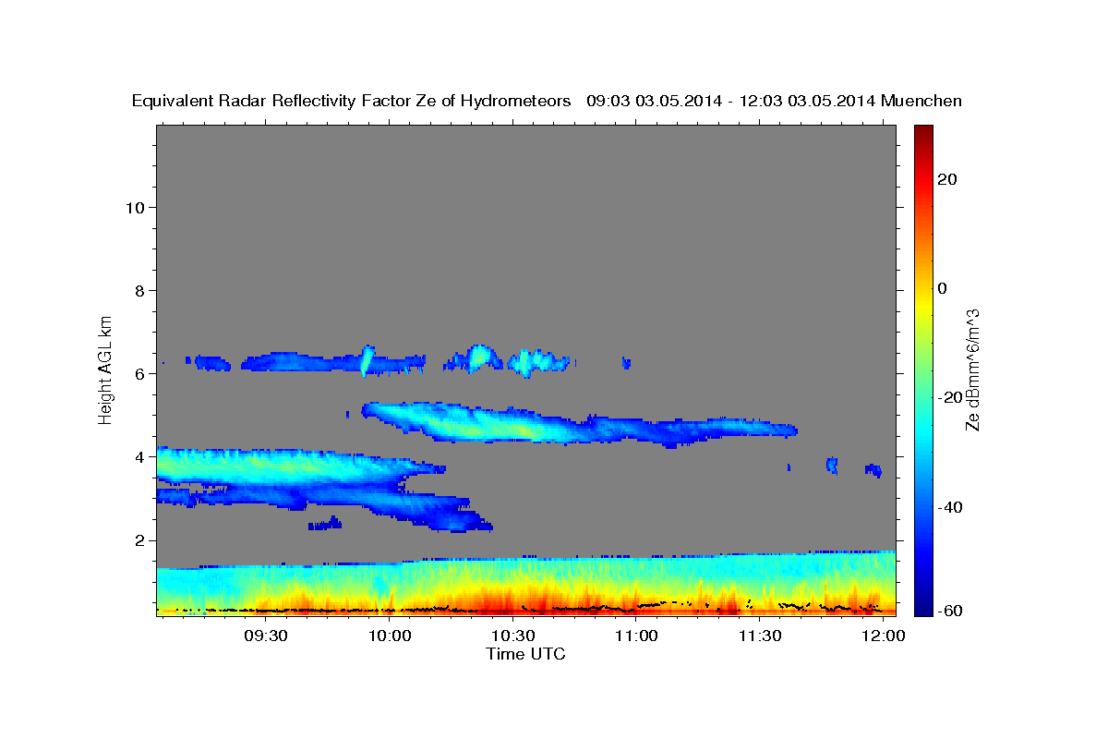
Task: Click the 11:30 tick label on the time axis
Action: pos(759,636)
